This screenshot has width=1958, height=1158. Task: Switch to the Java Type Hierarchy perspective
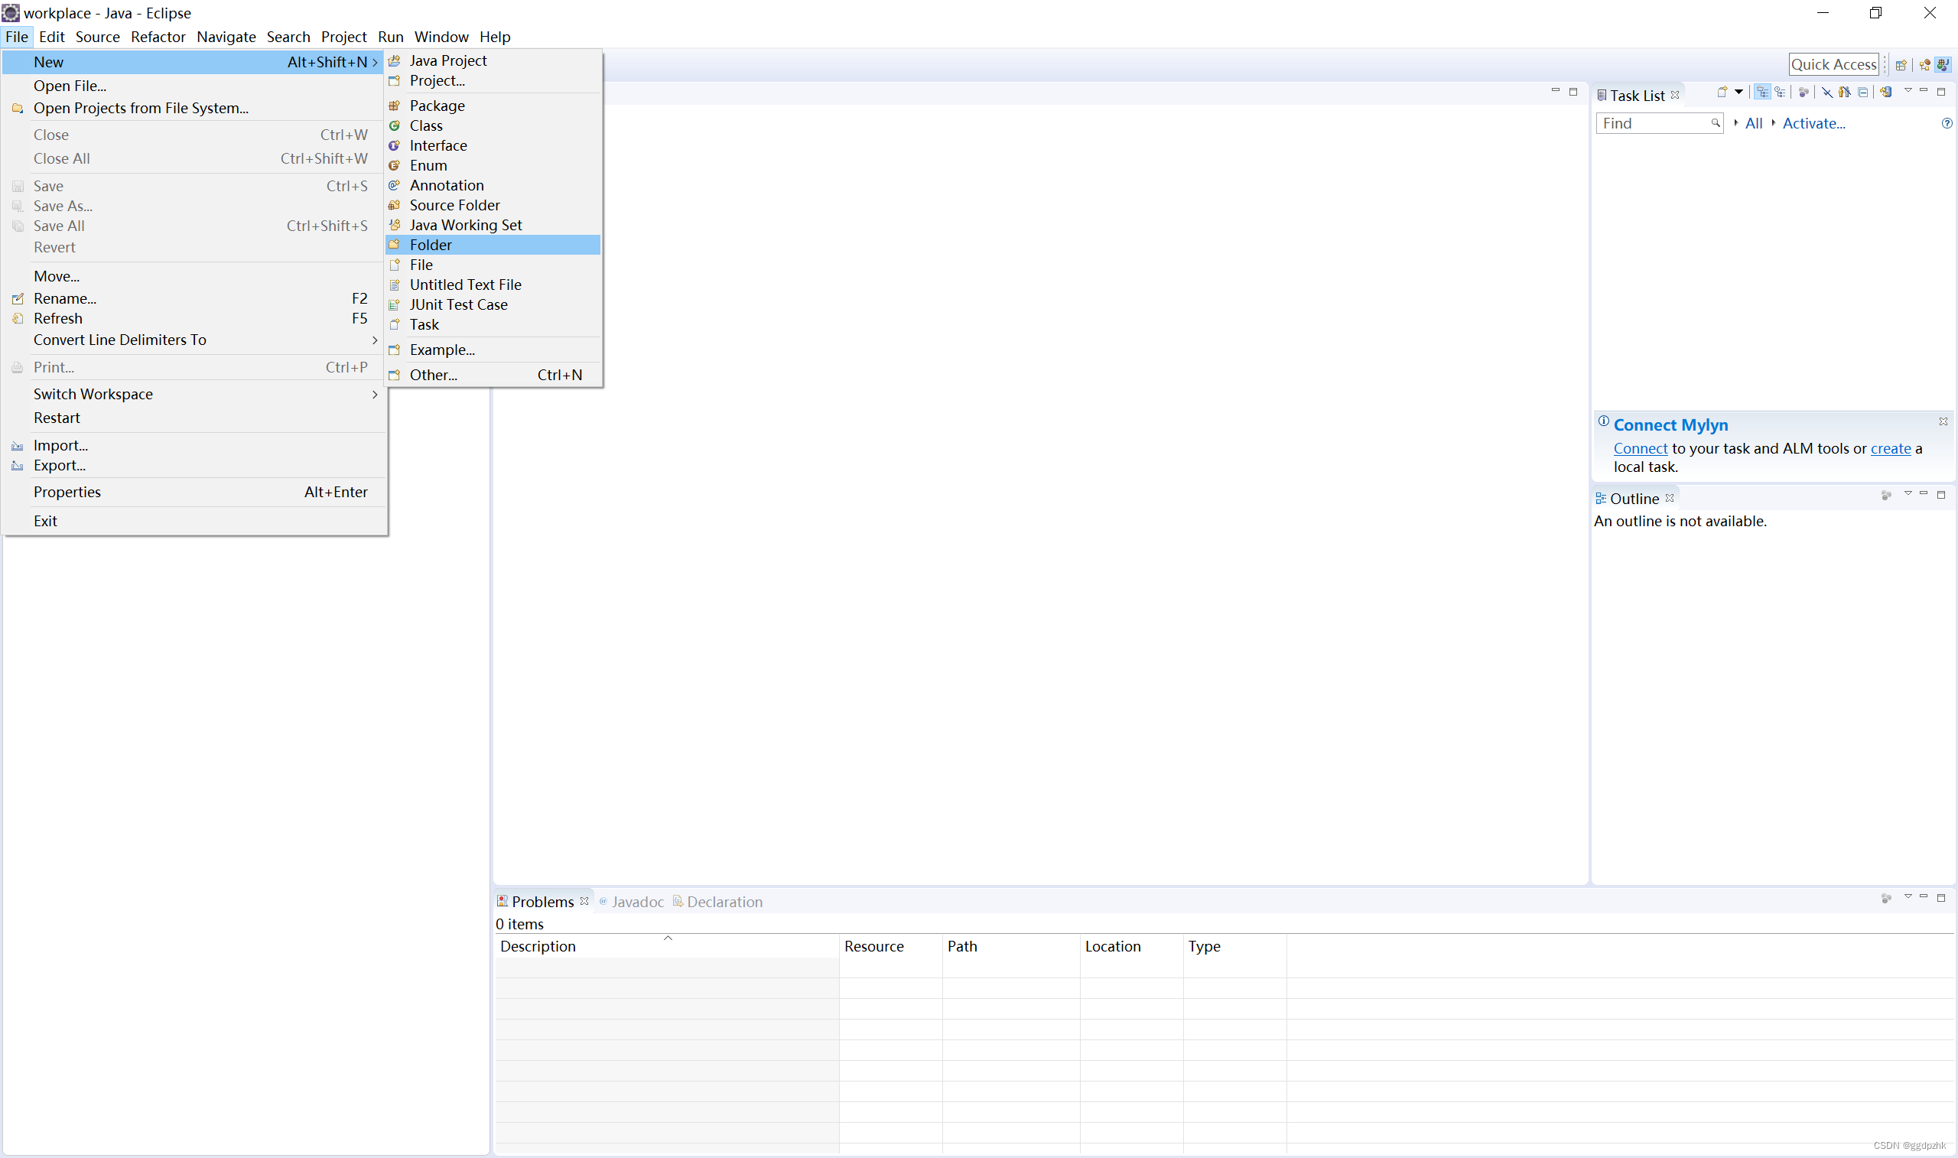1924,65
